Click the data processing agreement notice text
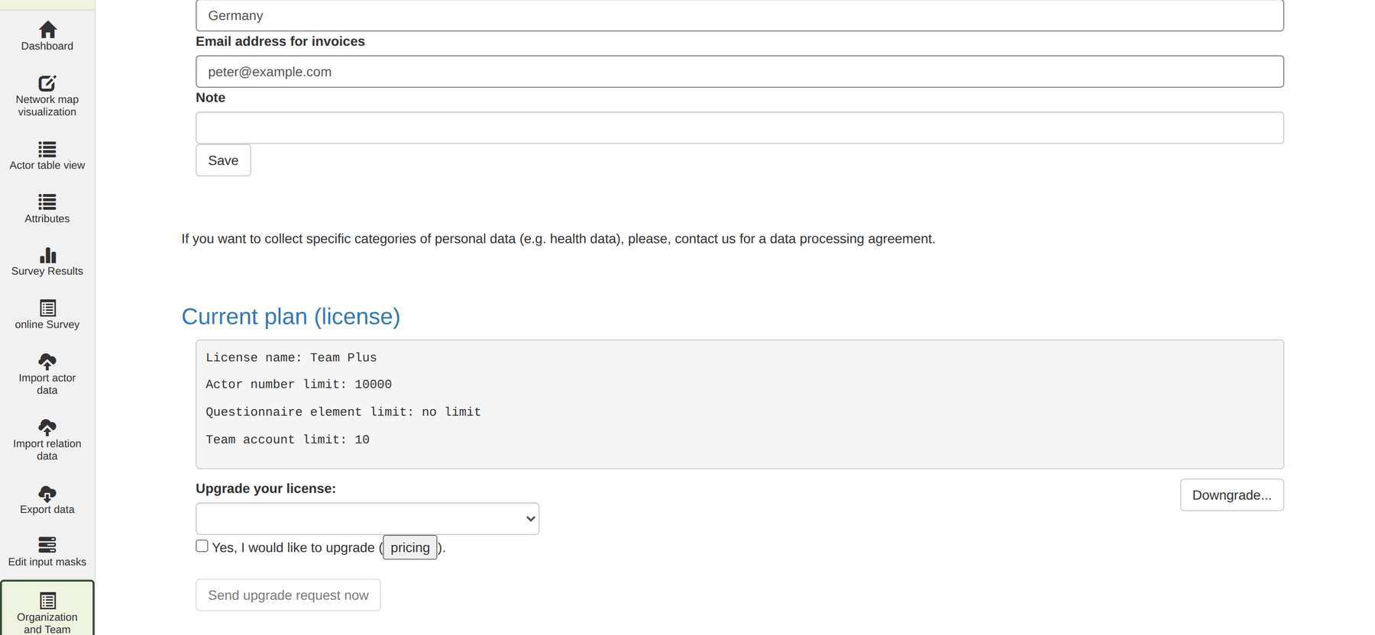The image size is (1375, 635). coord(558,239)
